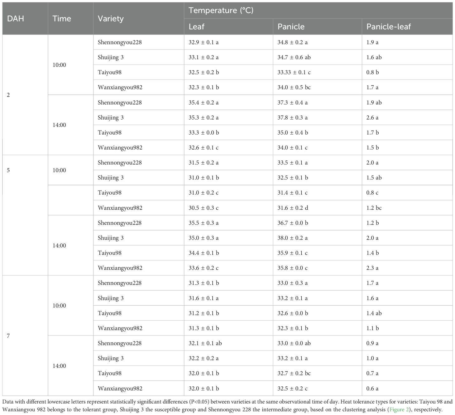455x415 pixels.
Task: Click the 38.0 ± 0.2 a panicle value
Action: (x=292, y=238)
